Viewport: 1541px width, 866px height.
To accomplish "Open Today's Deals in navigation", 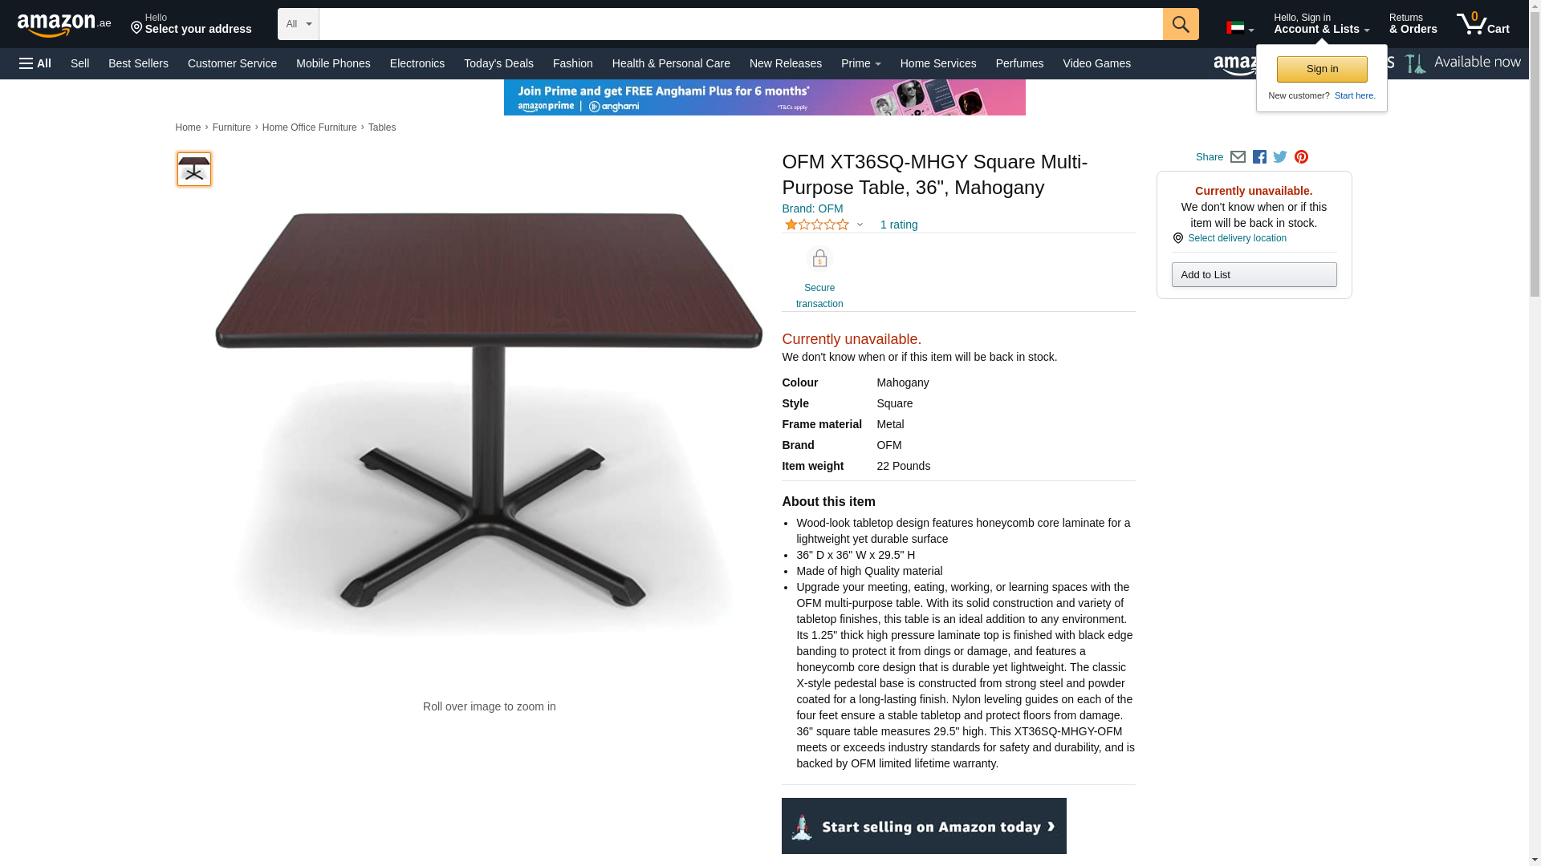I will 498,63.
